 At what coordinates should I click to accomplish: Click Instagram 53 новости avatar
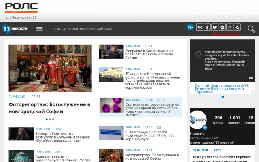(198, 120)
